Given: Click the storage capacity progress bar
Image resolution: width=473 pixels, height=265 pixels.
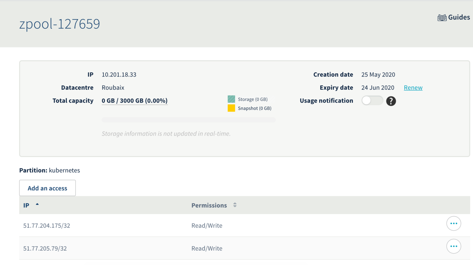Looking at the screenshot, I should click(189, 120).
